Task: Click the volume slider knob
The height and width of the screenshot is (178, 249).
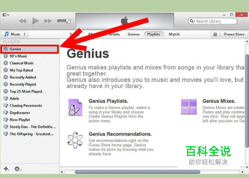Action: pos(68,21)
